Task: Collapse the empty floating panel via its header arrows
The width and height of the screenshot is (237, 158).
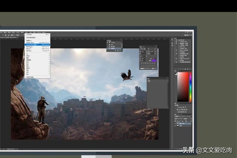Action: 167,78
